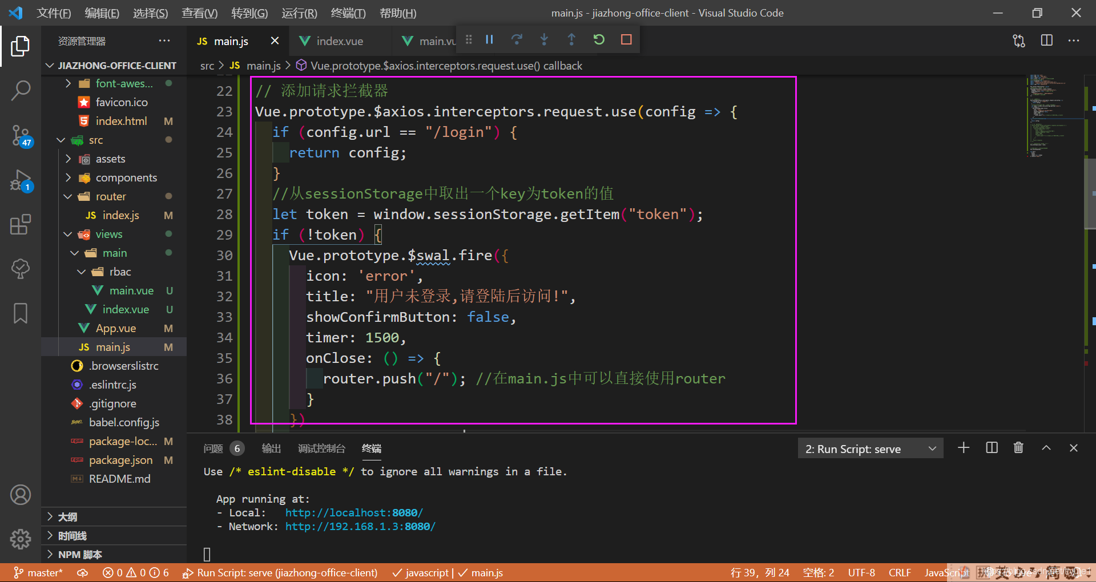This screenshot has width=1096, height=582.
Task: Open the Search view in the activity bar
Action: click(21, 90)
